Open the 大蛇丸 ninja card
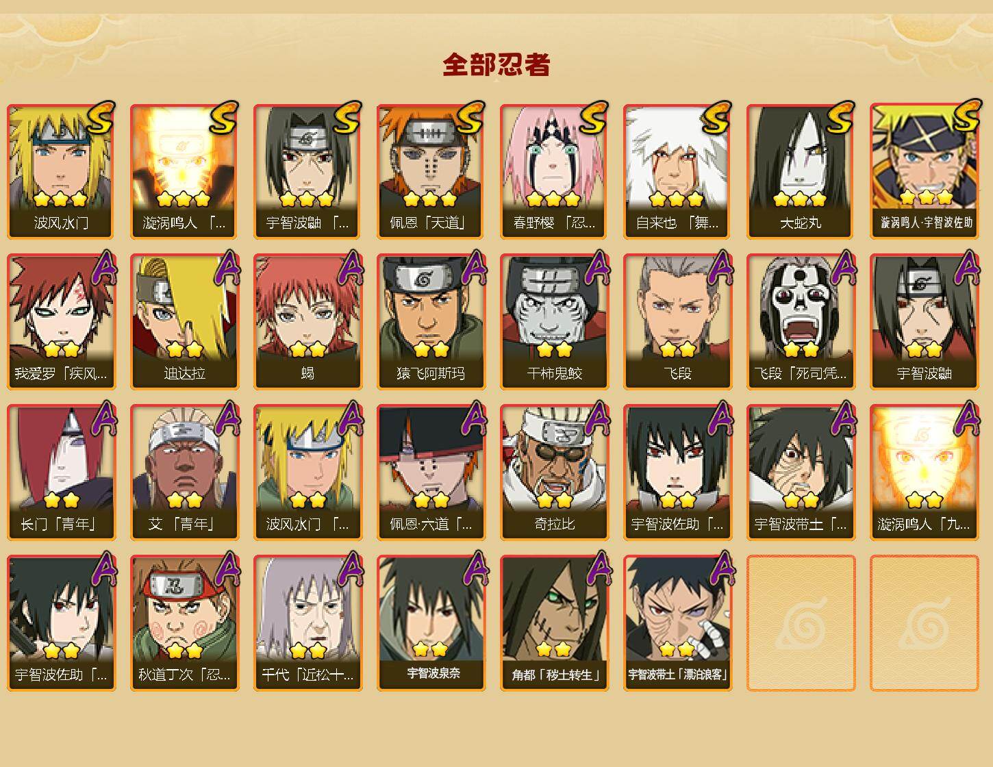The height and width of the screenshot is (767, 993). 801,171
